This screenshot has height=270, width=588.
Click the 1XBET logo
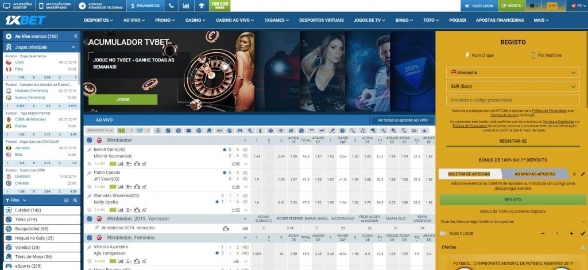(25, 20)
